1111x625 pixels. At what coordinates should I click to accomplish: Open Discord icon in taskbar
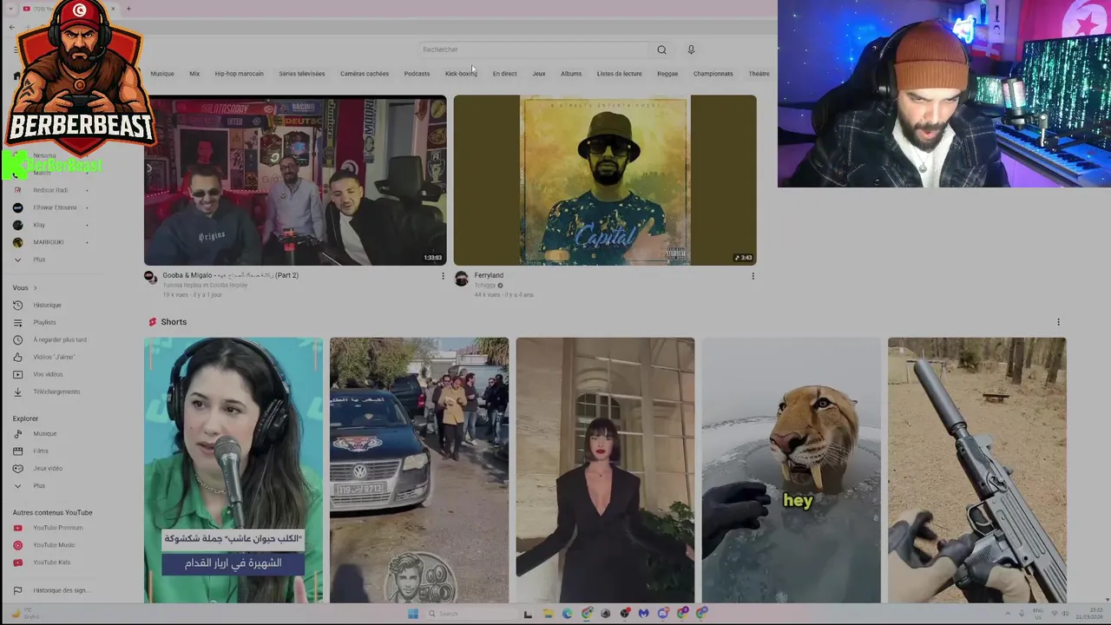pos(662,614)
